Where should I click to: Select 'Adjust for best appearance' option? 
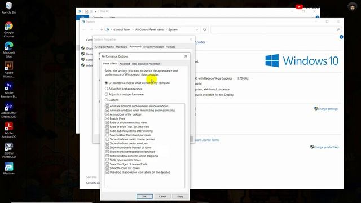pyautogui.click(x=106, y=89)
